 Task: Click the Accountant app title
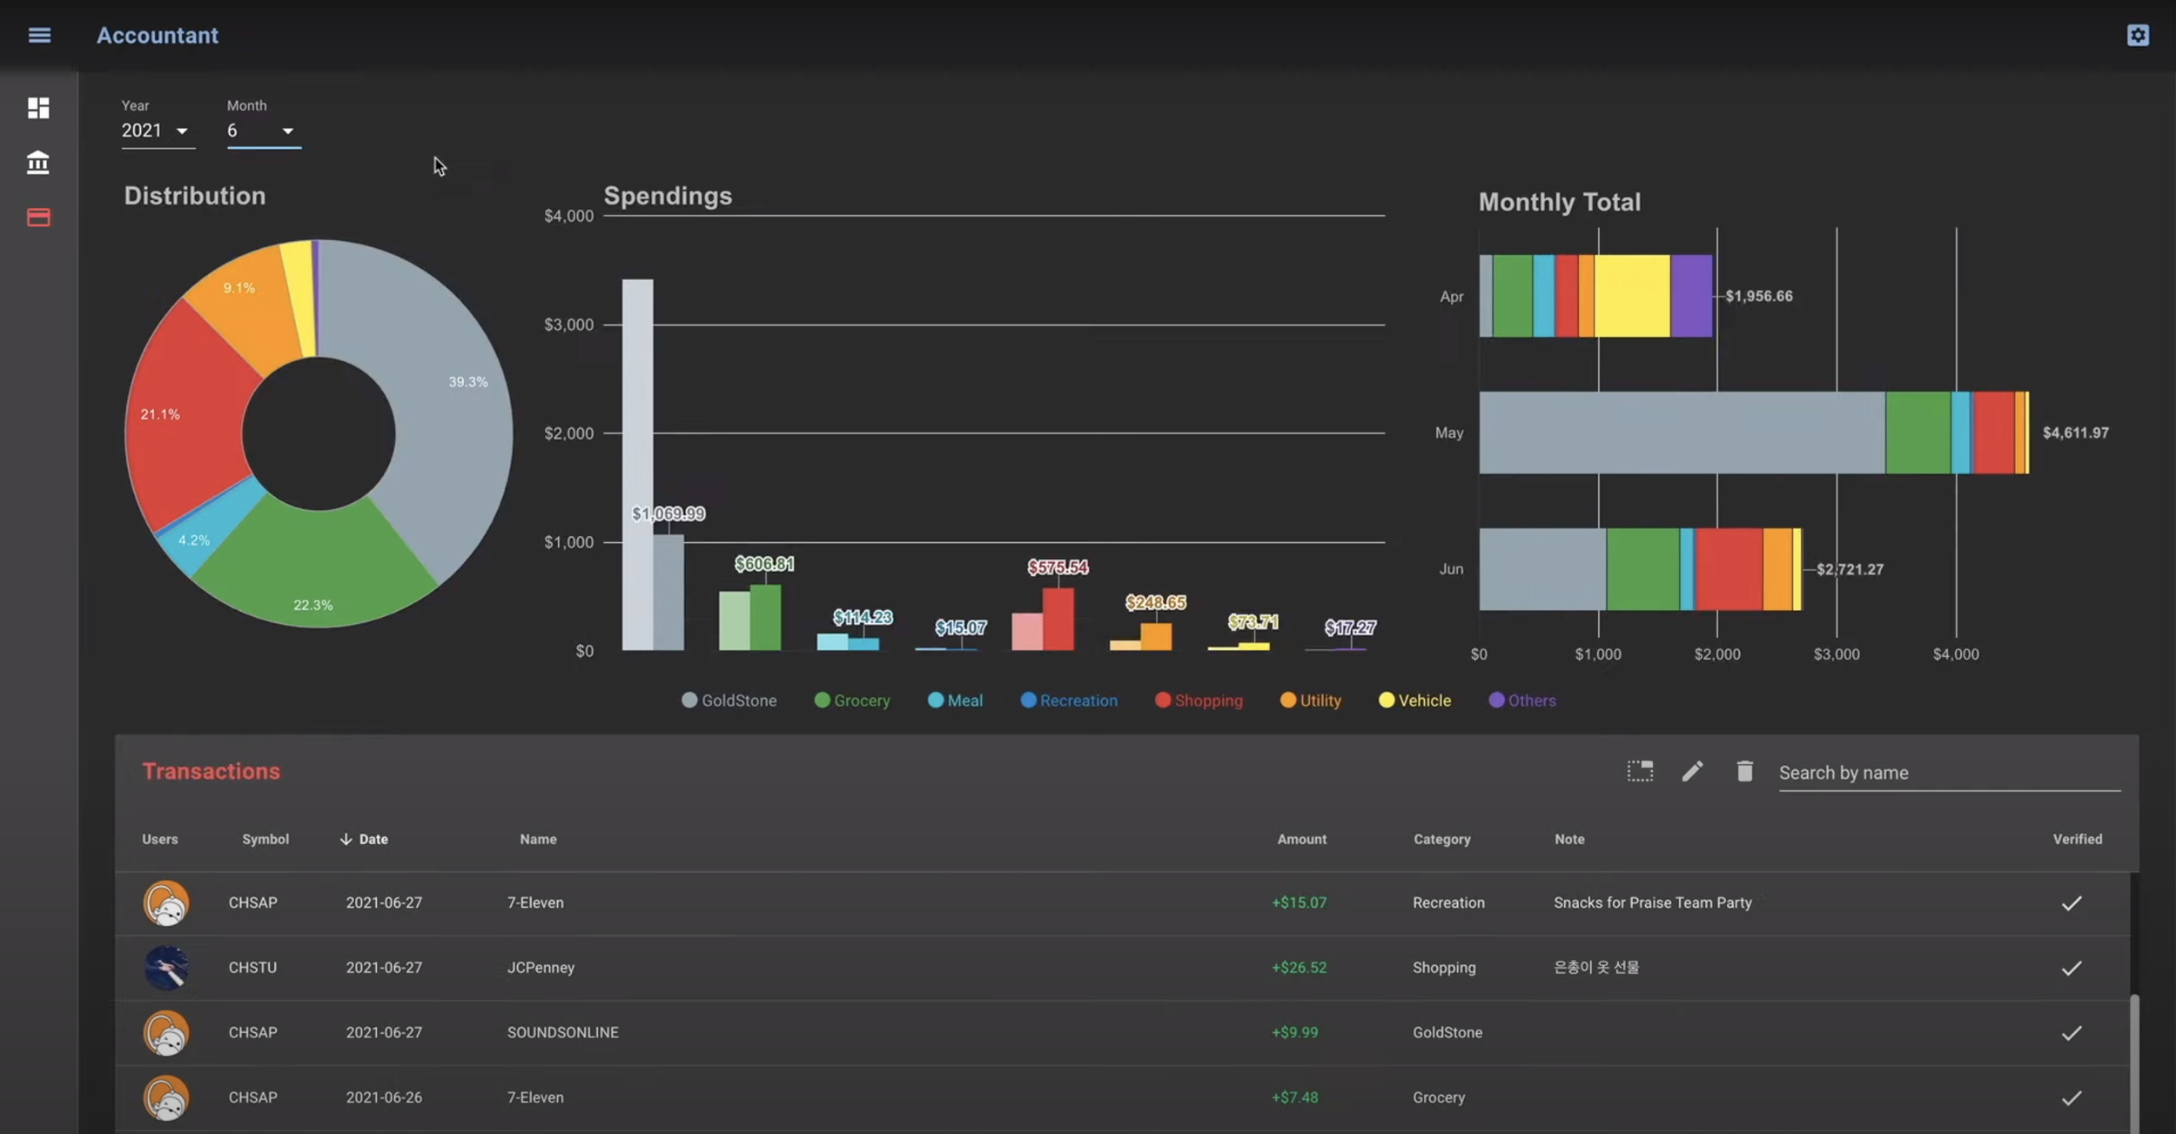[158, 36]
